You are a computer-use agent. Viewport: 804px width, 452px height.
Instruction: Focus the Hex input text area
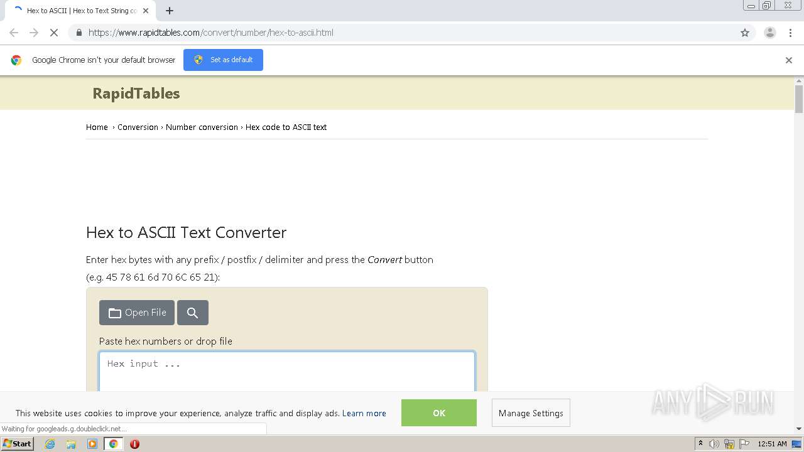(x=287, y=372)
